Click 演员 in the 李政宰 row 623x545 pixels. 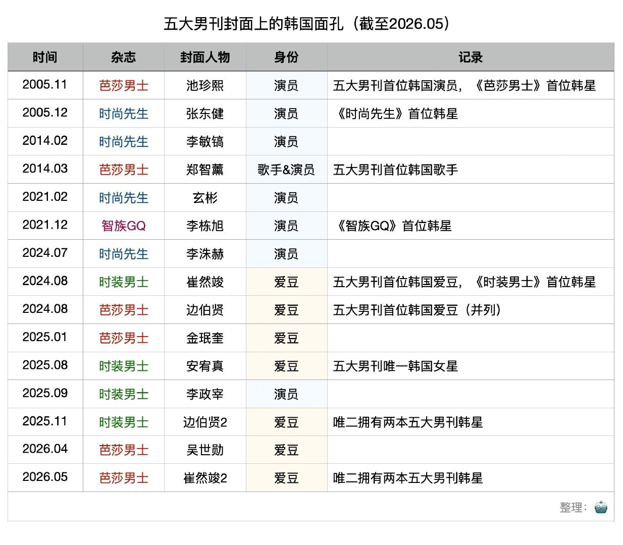286,394
